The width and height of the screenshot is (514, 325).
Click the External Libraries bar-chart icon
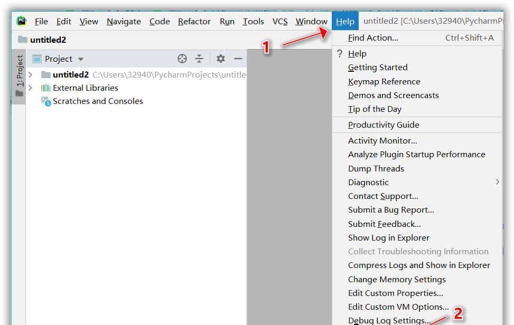46,88
